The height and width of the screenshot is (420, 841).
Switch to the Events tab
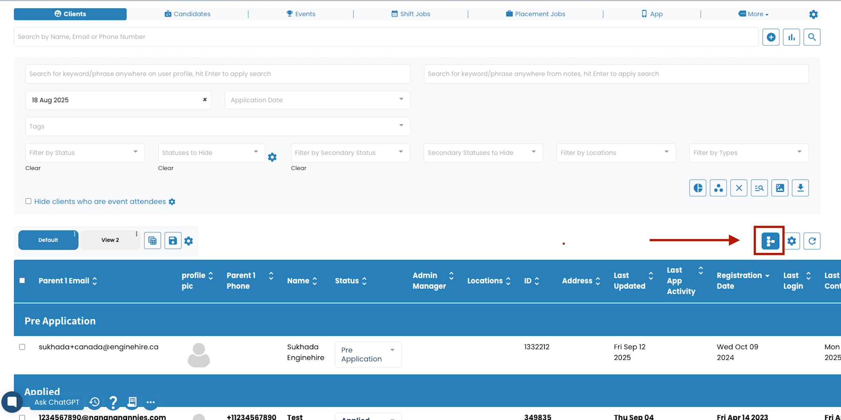click(x=301, y=14)
